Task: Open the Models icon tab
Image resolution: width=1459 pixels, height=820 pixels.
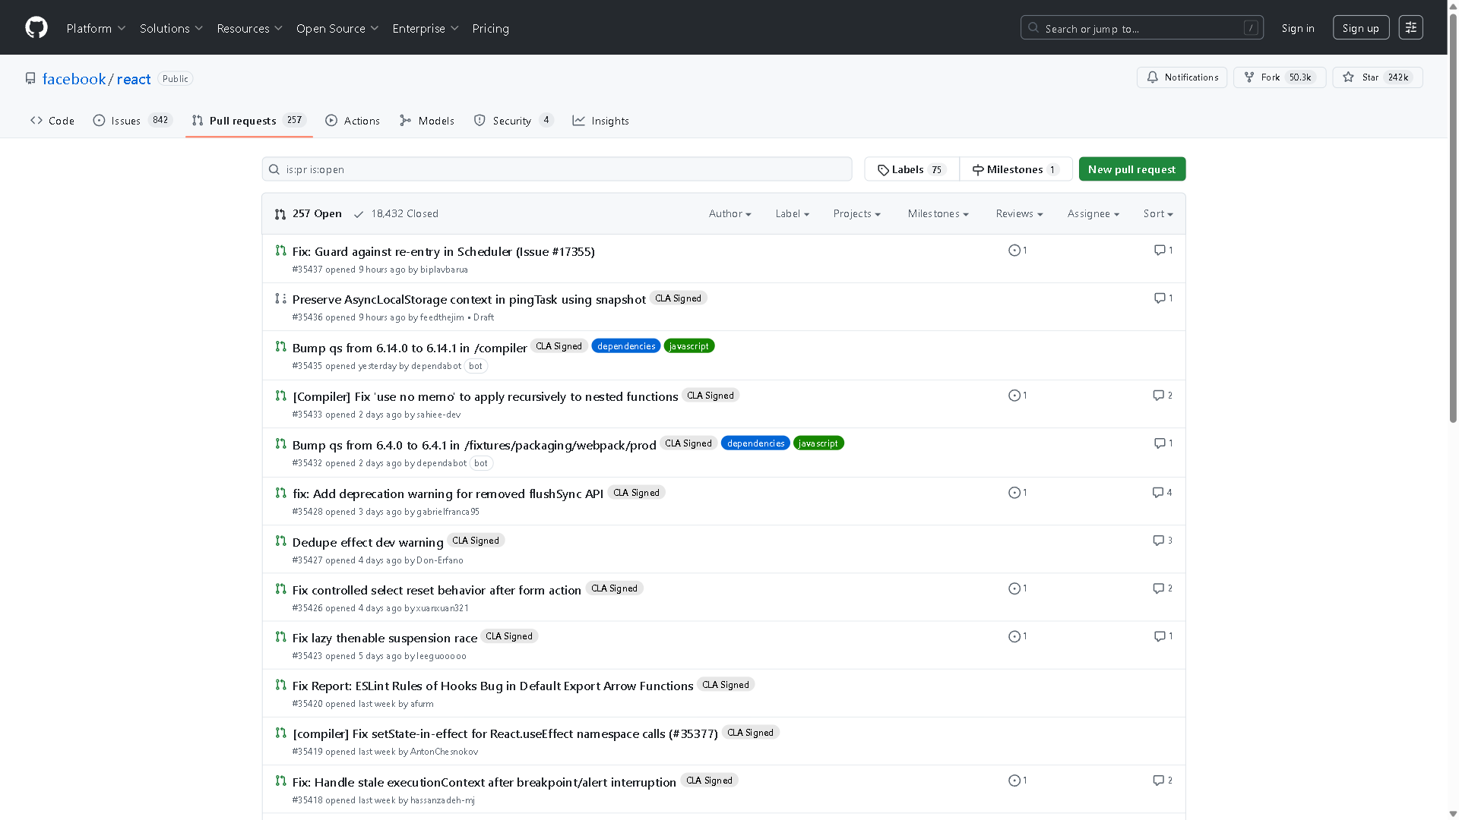Action: pos(404,120)
